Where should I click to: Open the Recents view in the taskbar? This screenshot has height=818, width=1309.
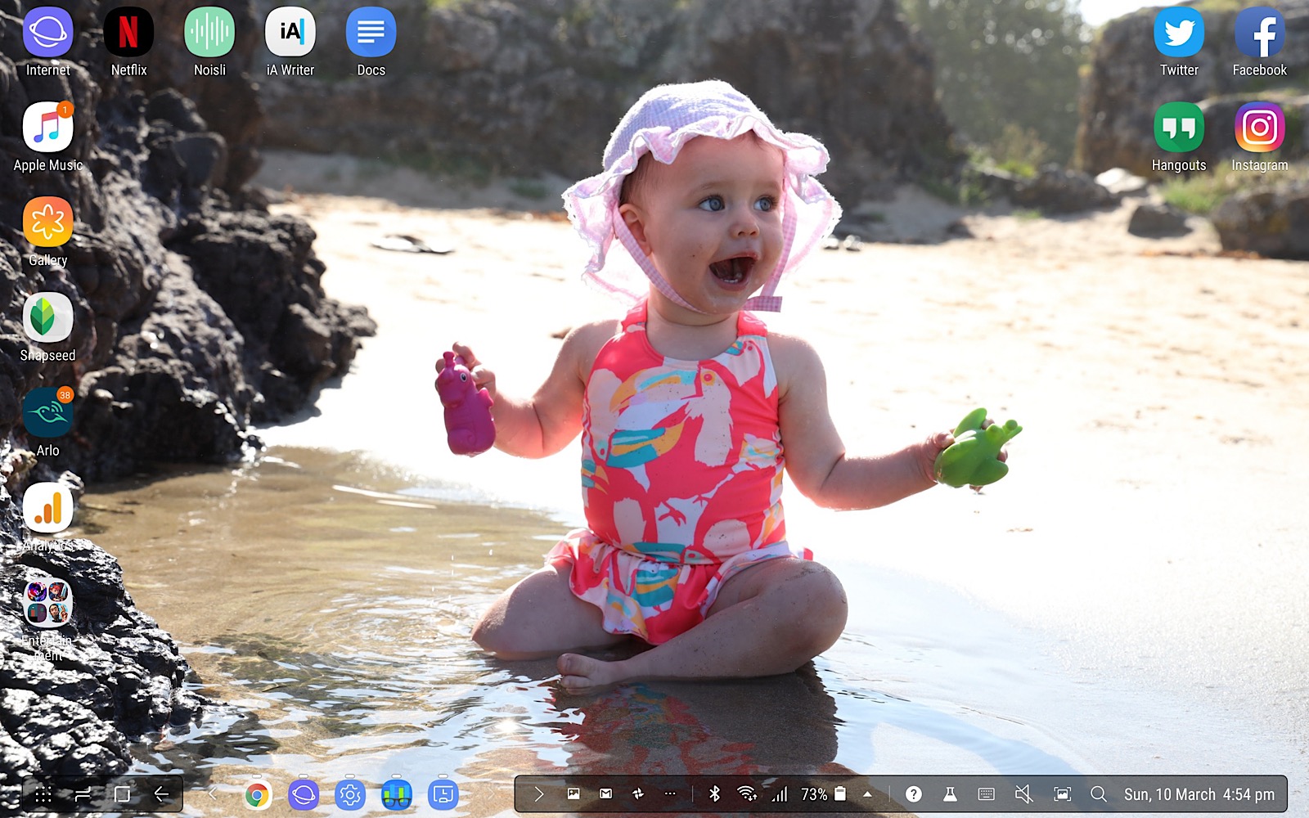(x=83, y=794)
